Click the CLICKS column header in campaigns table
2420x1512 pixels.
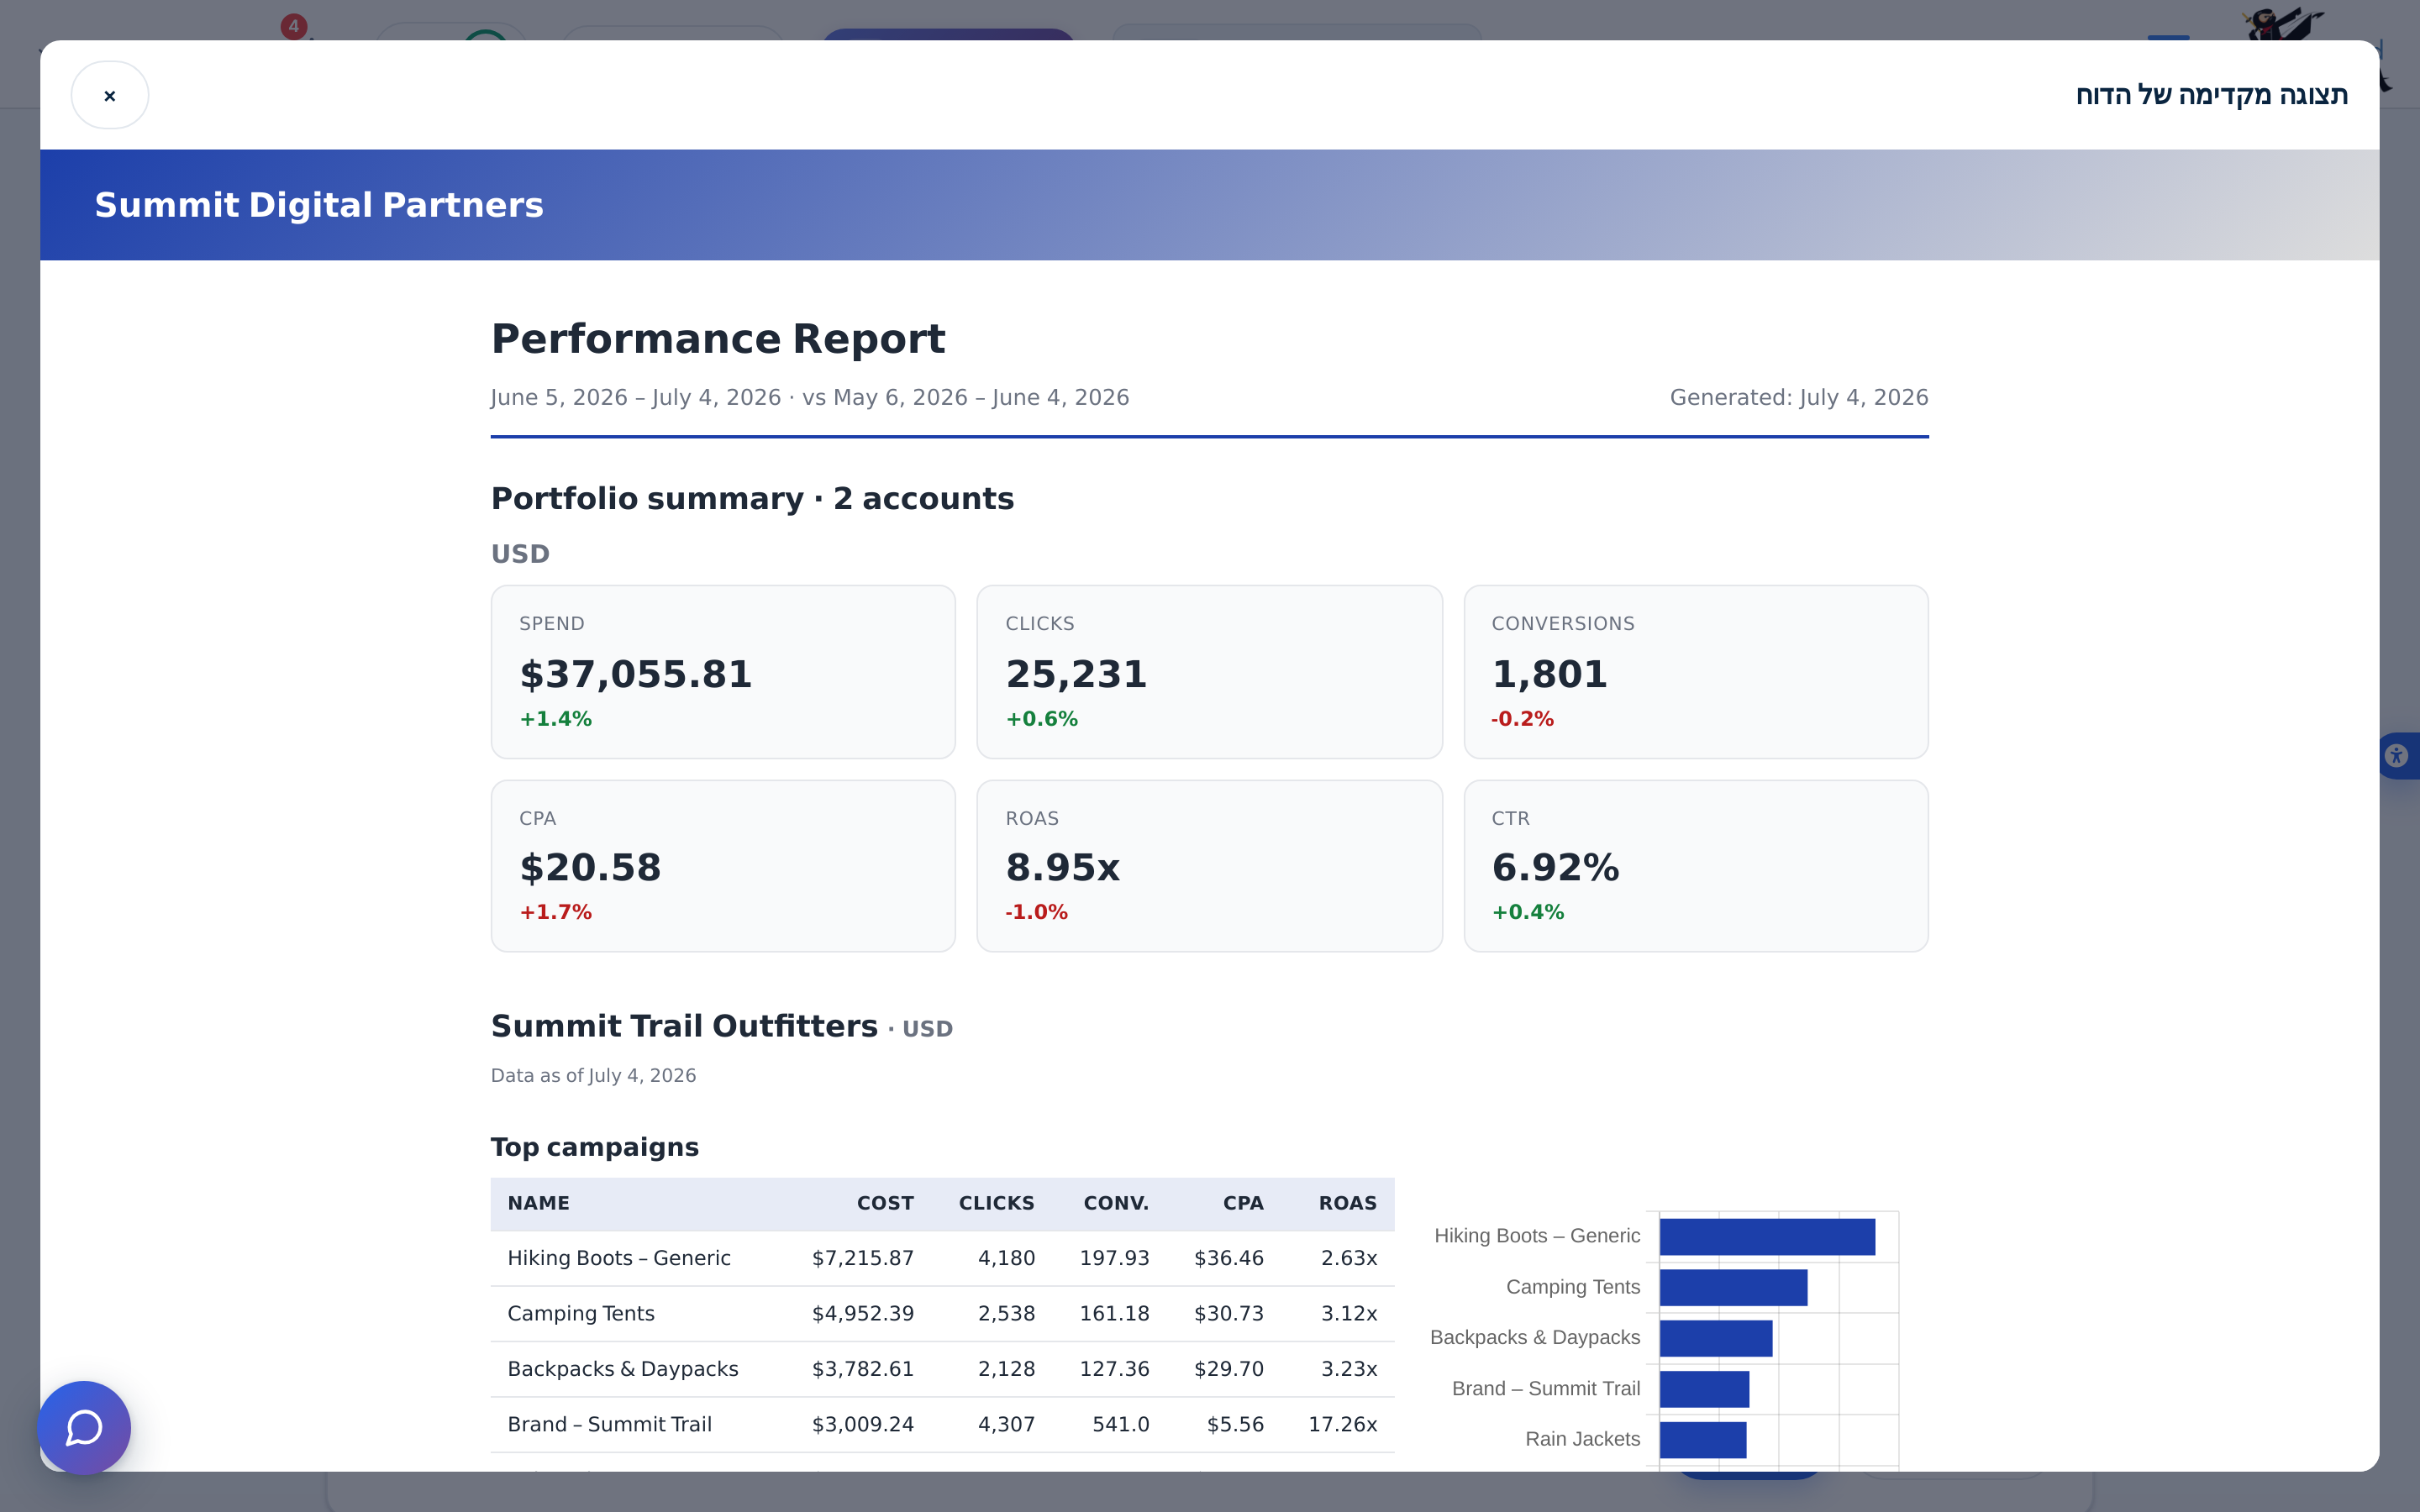click(x=996, y=1203)
